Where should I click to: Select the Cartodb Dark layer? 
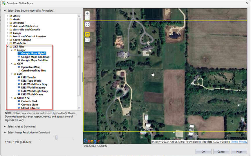tap(29, 101)
